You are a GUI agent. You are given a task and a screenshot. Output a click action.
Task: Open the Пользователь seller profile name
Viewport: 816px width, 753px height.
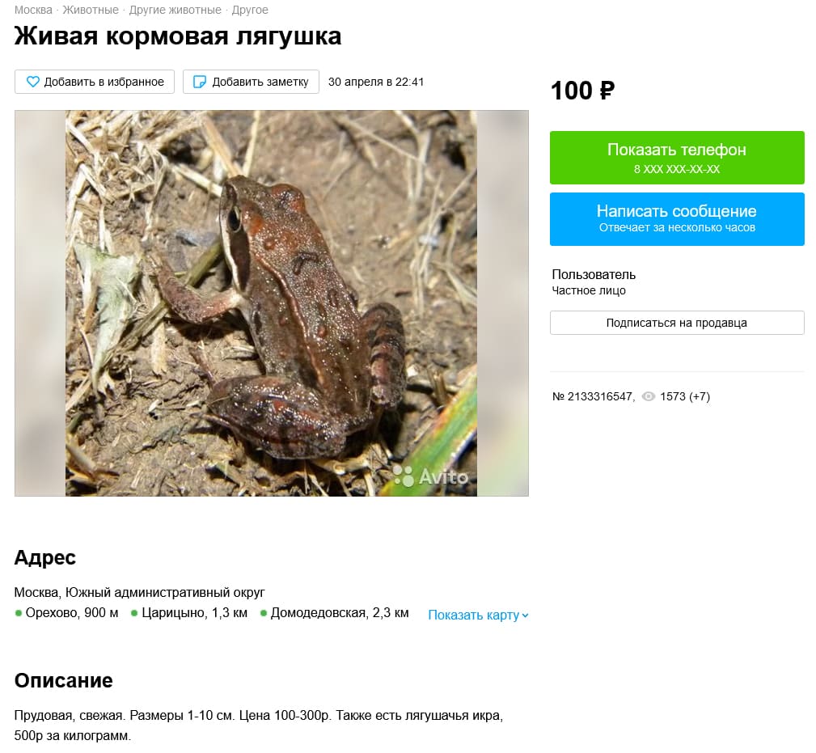tap(594, 275)
